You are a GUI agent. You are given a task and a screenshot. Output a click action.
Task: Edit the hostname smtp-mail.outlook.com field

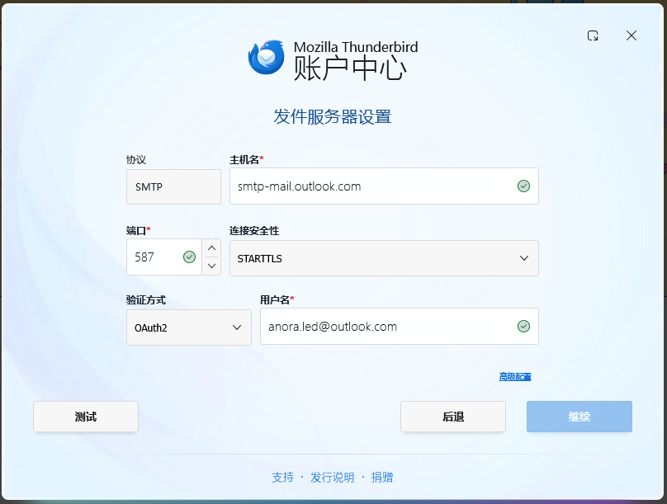pyautogui.click(x=384, y=186)
